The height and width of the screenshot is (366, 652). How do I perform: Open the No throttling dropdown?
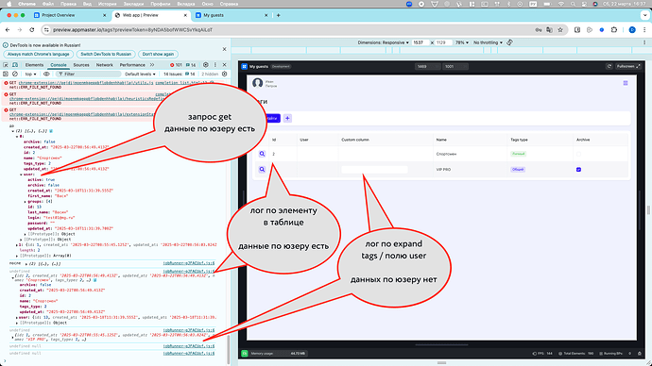[489, 42]
